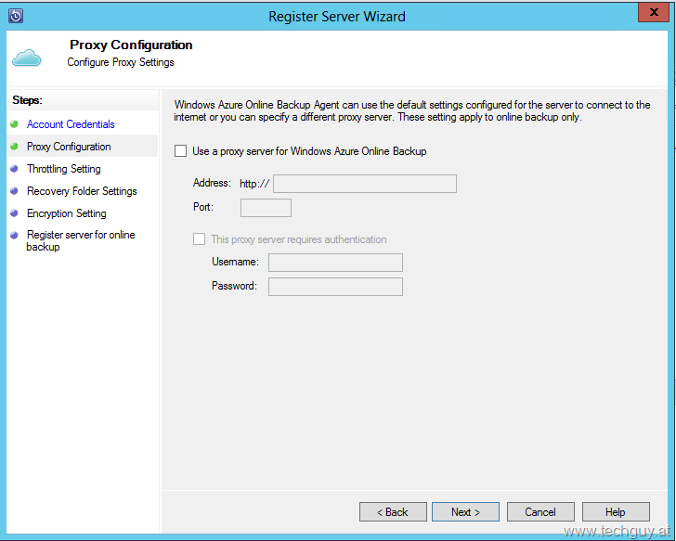Image resolution: width=676 pixels, height=541 pixels.
Task: Click blue bullet next to Encryption Setting
Action: point(14,213)
